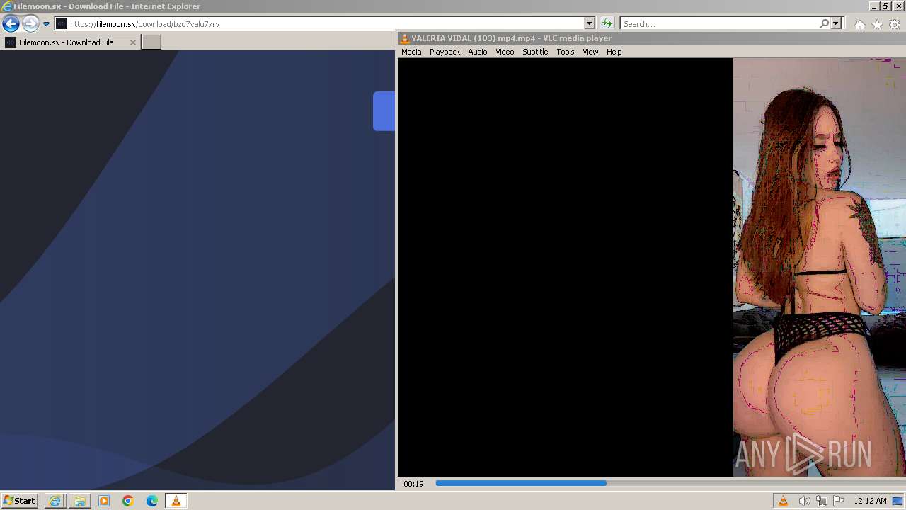Click the Show desktop button
Screen dimensions: 906x510
898,501
